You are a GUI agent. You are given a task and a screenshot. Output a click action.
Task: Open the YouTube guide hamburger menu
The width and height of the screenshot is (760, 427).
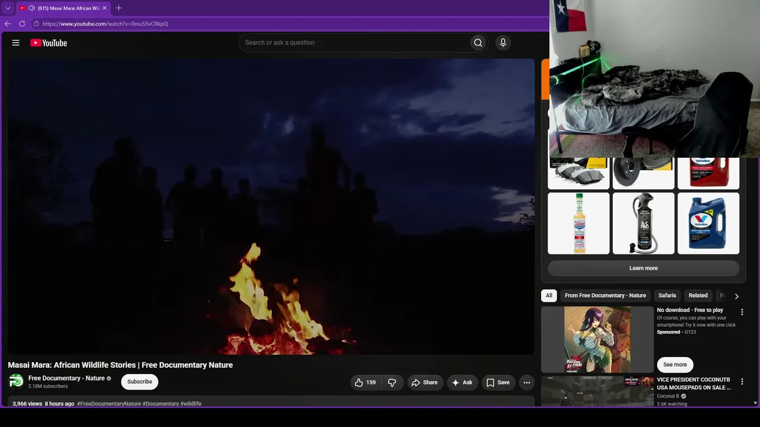(16, 43)
